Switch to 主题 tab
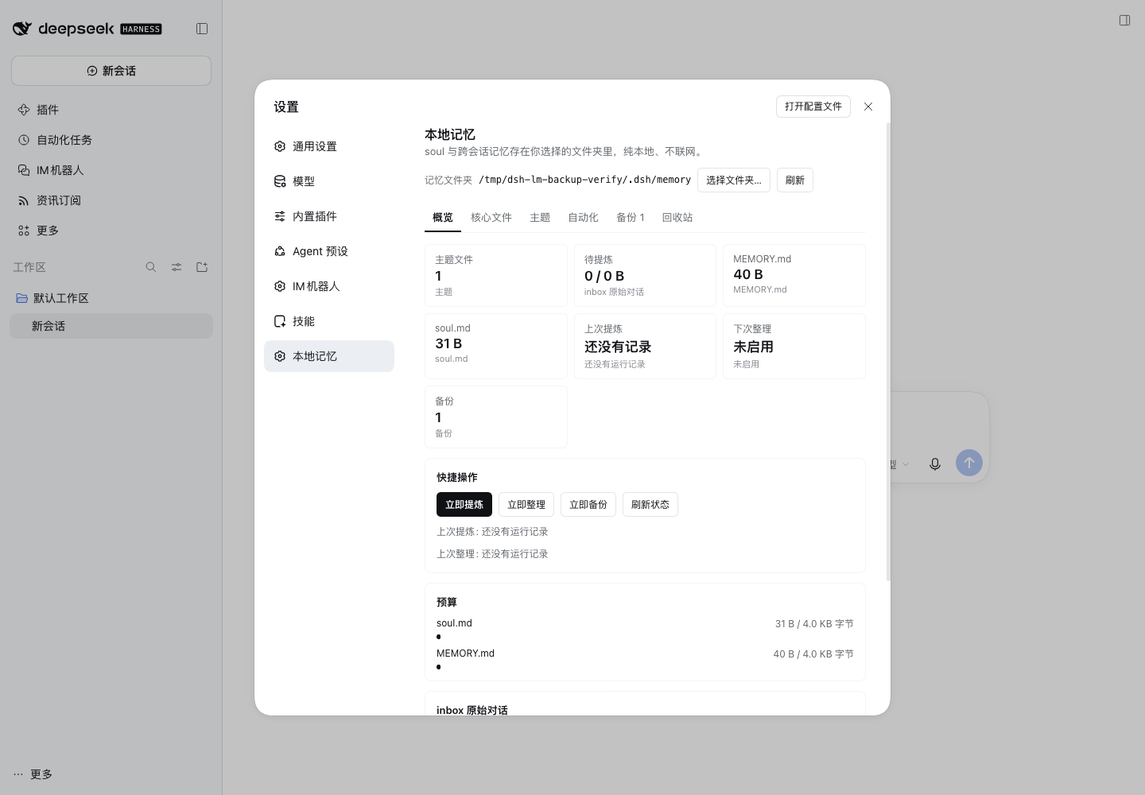The height and width of the screenshot is (795, 1145). click(x=540, y=217)
